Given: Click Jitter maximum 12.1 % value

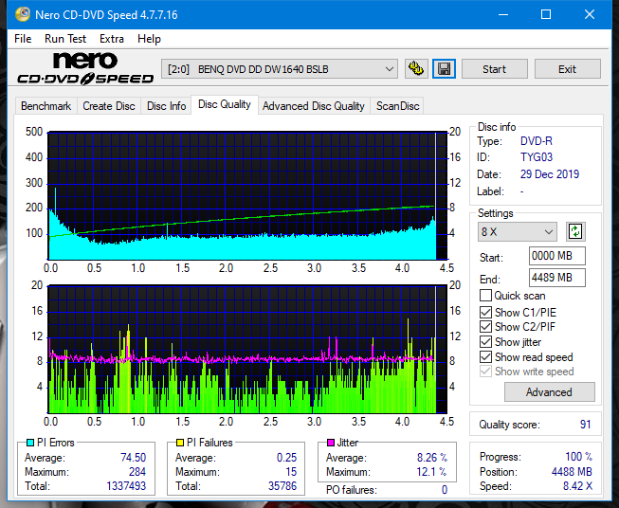Looking at the screenshot, I should (431, 472).
